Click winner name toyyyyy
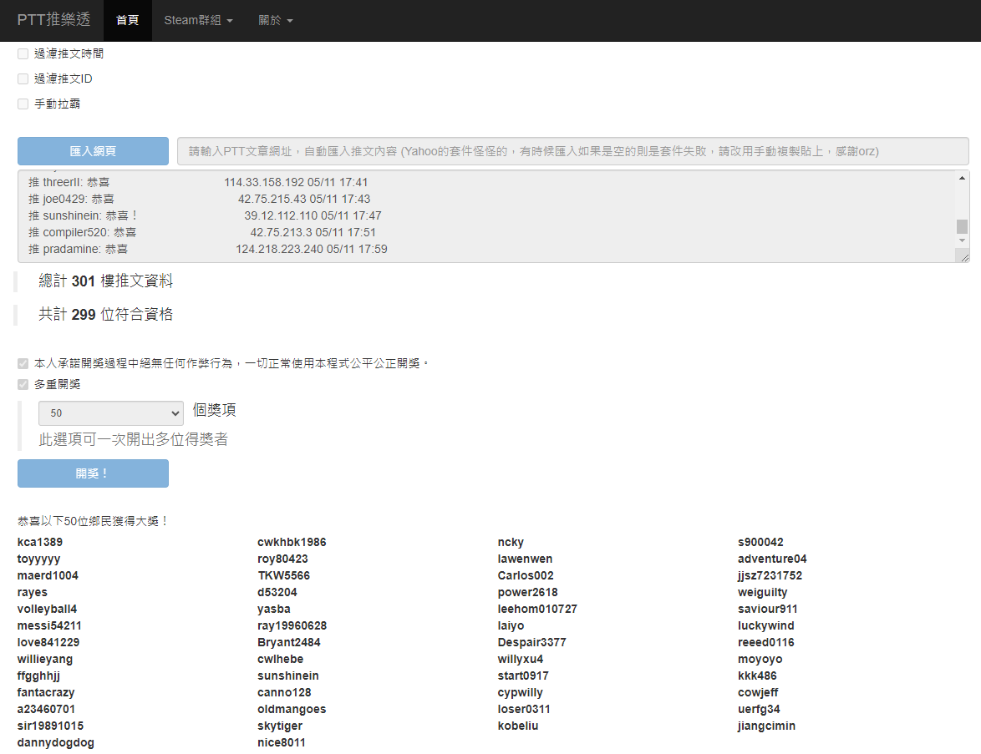981x754 pixels. click(x=38, y=559)
